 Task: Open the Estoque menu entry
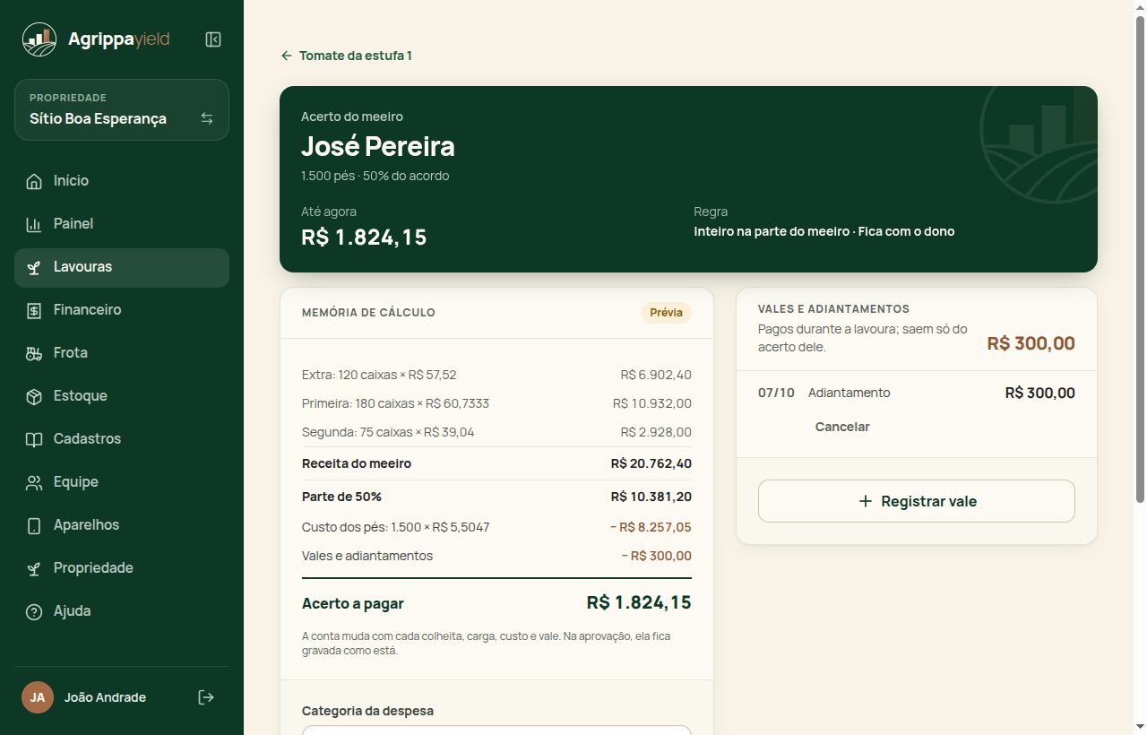coord(122,396)
